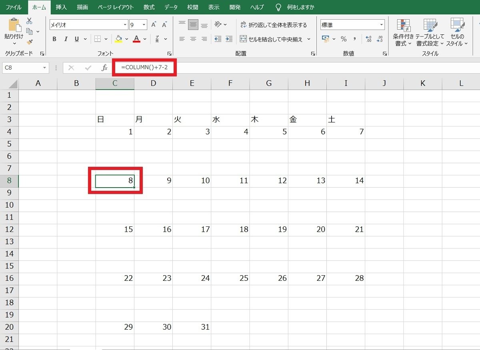Open the ファイル menu
The width and height of the screenshot is (480, 350).
coord(13,7)
